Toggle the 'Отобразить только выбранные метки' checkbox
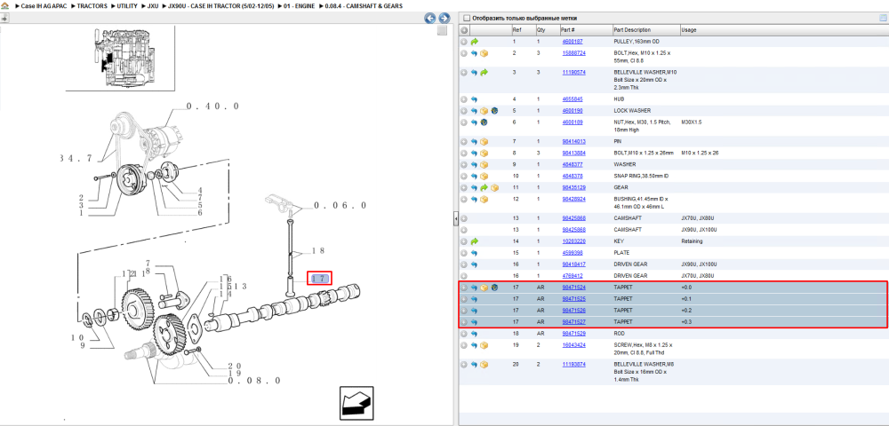 tap(467, 18)
